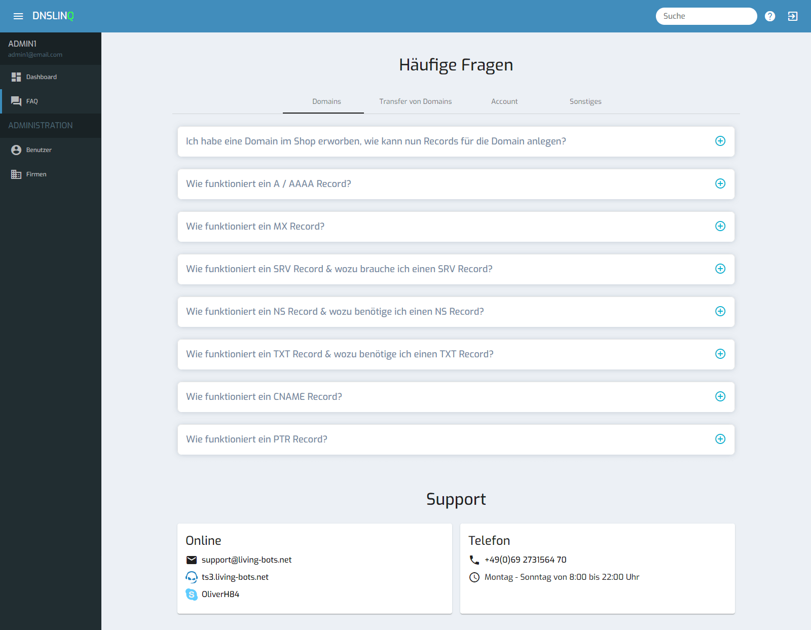This screenshot has width=811, height=630.
Task: Open Benutzer in the sidebar
Action: 51,150
